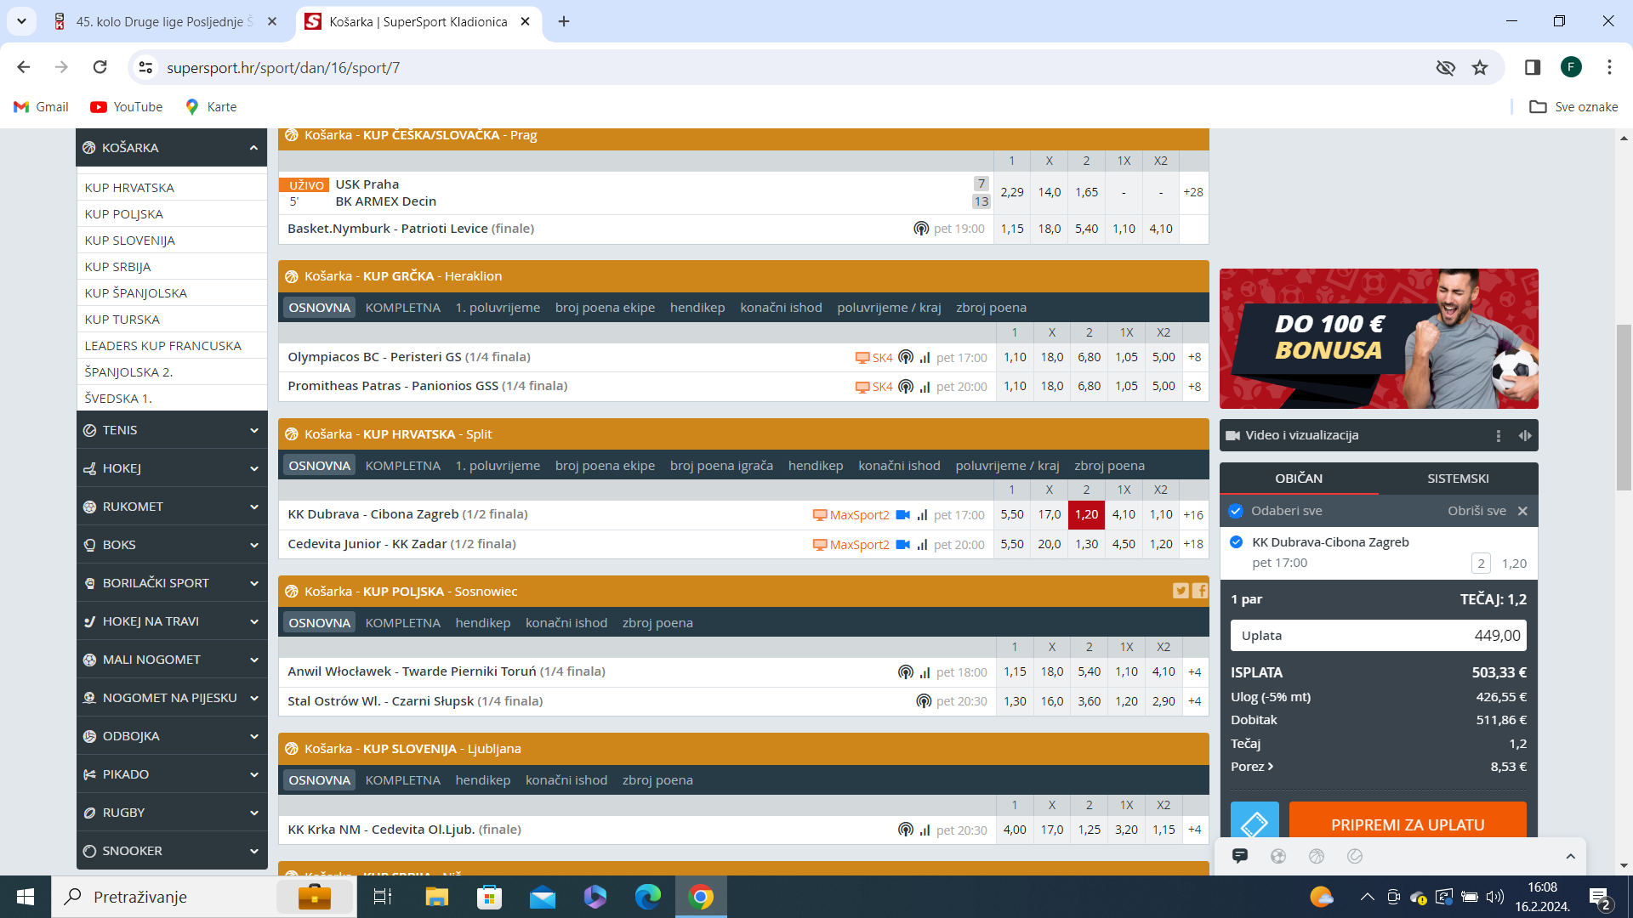Expand the chat bar with up chevron

1571,856
